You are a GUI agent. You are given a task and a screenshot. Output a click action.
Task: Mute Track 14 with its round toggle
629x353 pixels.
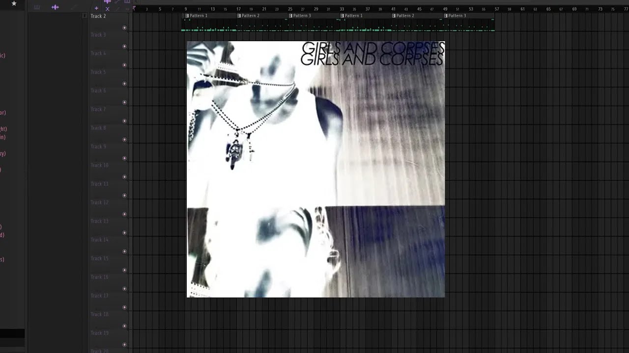pos(124,252)
